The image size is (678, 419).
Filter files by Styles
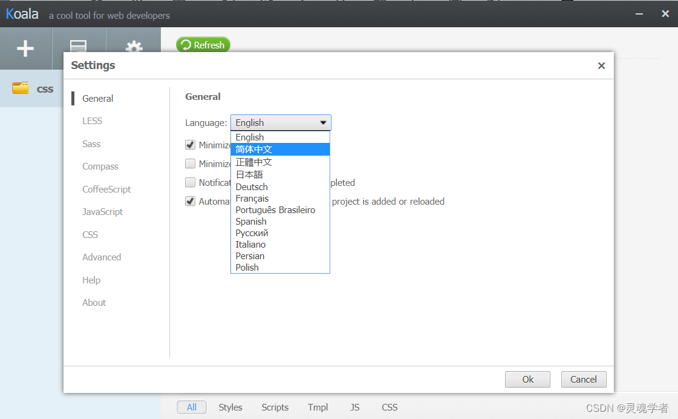click(230, 407)
